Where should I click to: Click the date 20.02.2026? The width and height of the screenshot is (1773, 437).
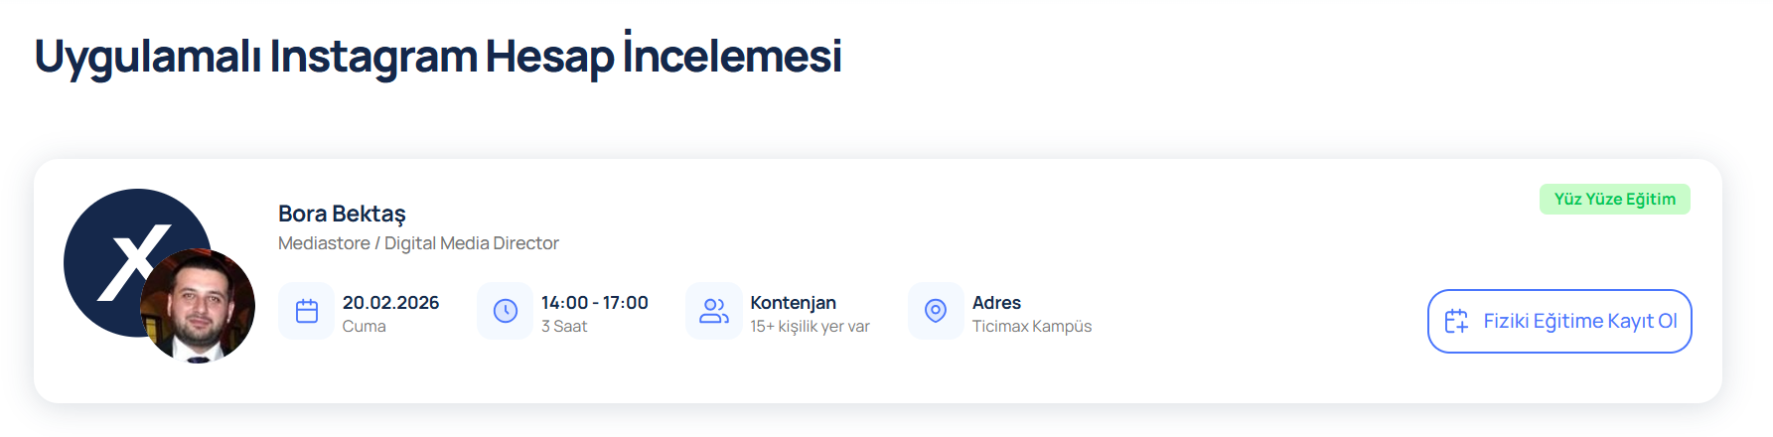point(390,303)
